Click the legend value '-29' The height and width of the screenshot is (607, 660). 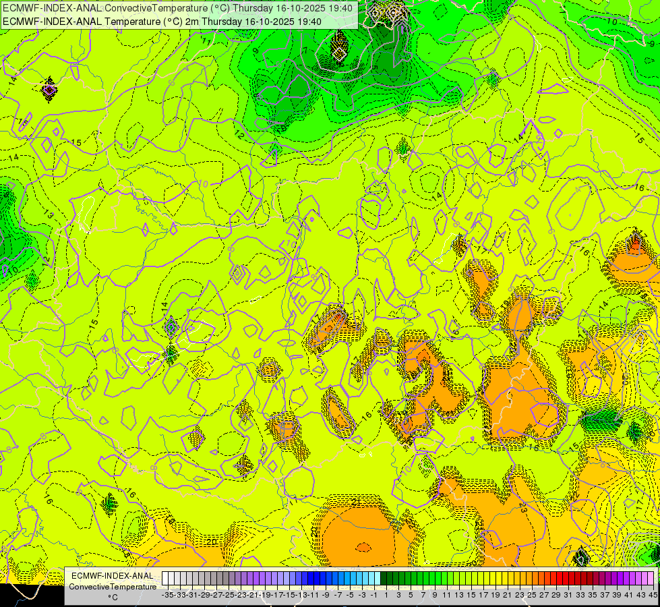coord(204,595)
